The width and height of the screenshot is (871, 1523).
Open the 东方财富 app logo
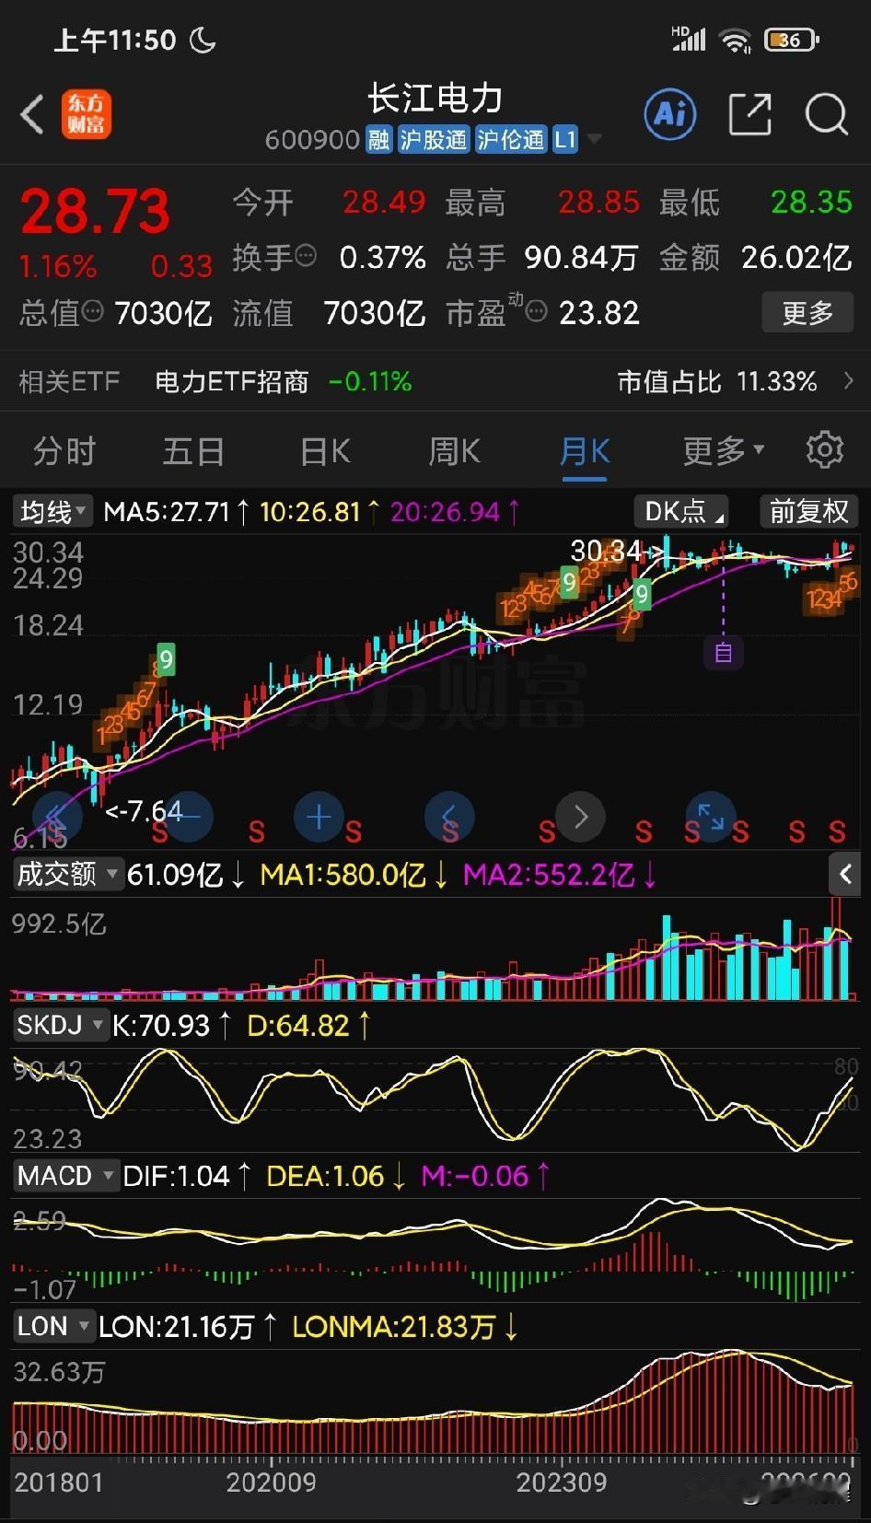pos(87,115)
